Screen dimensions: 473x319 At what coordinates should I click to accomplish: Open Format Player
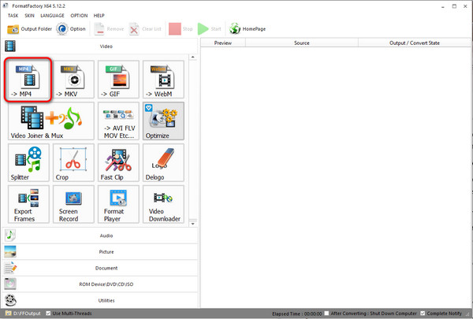[x=118, y=204]
